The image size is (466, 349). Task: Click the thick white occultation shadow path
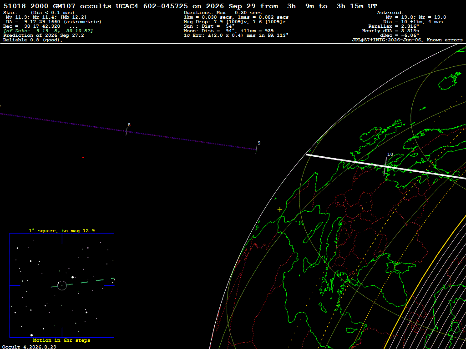[x=386, y=167]
